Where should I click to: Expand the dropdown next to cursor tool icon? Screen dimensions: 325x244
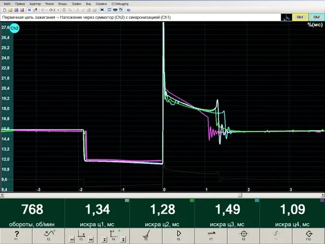pyautogui.click(x=47, y=10)
